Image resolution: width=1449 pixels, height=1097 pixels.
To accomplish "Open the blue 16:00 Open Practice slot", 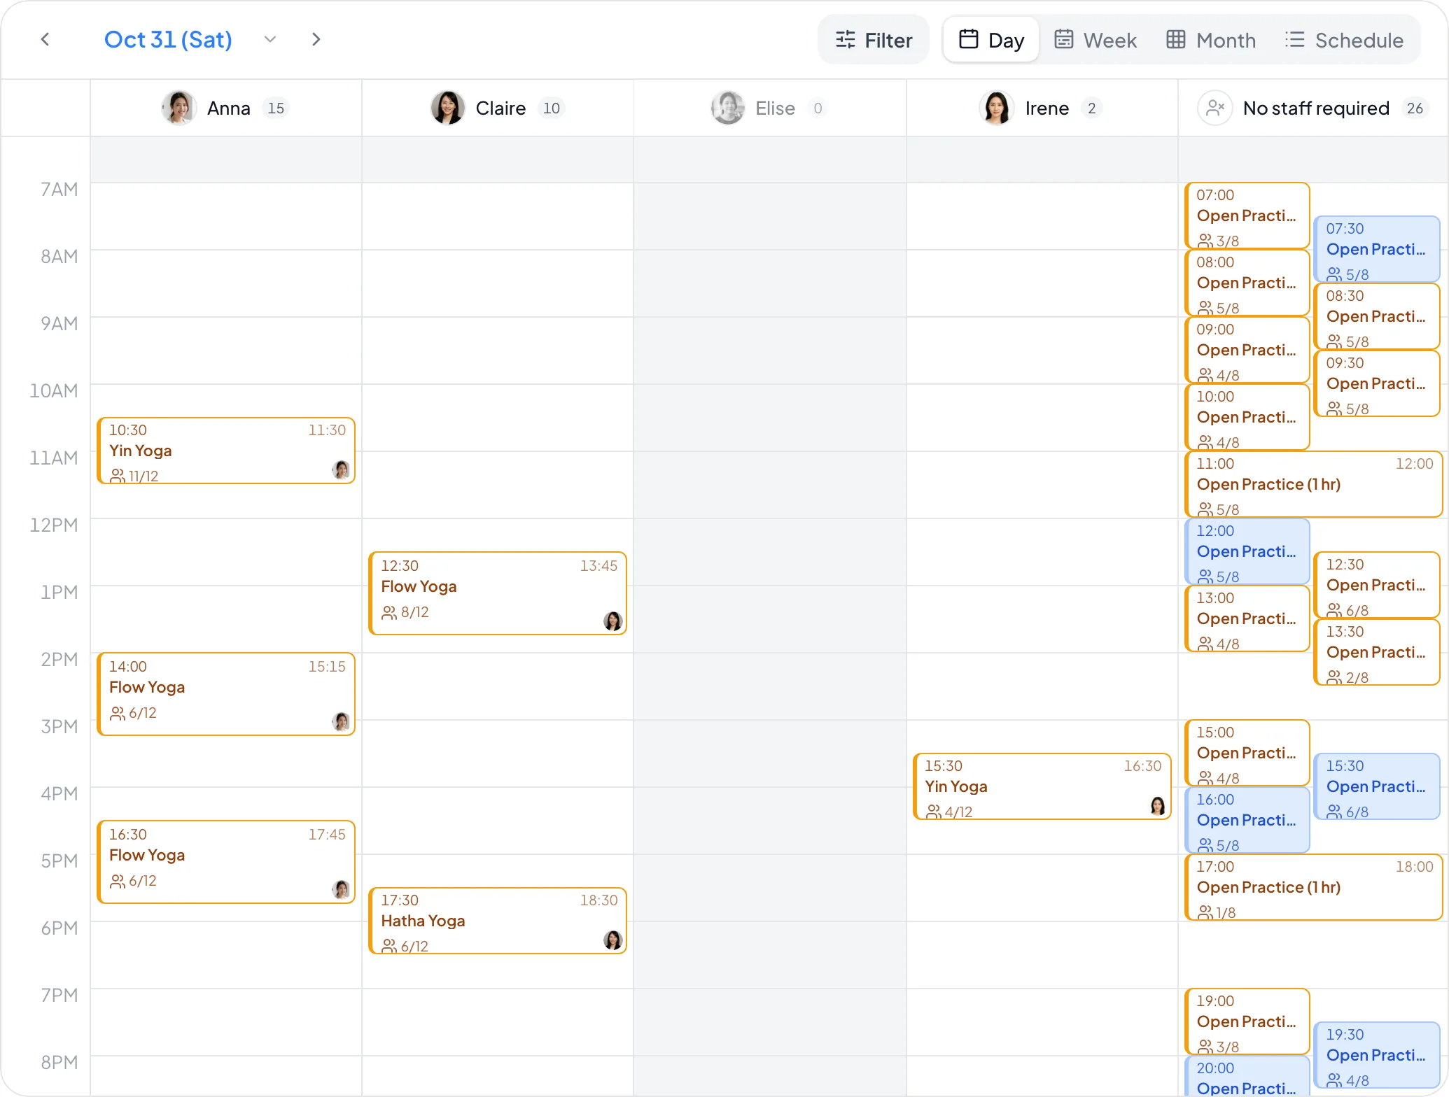I will (x=1247, y=820).
